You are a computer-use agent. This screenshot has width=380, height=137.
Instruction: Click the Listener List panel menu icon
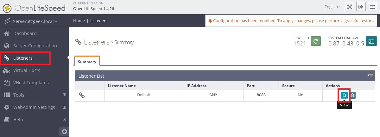click(370, 76)
